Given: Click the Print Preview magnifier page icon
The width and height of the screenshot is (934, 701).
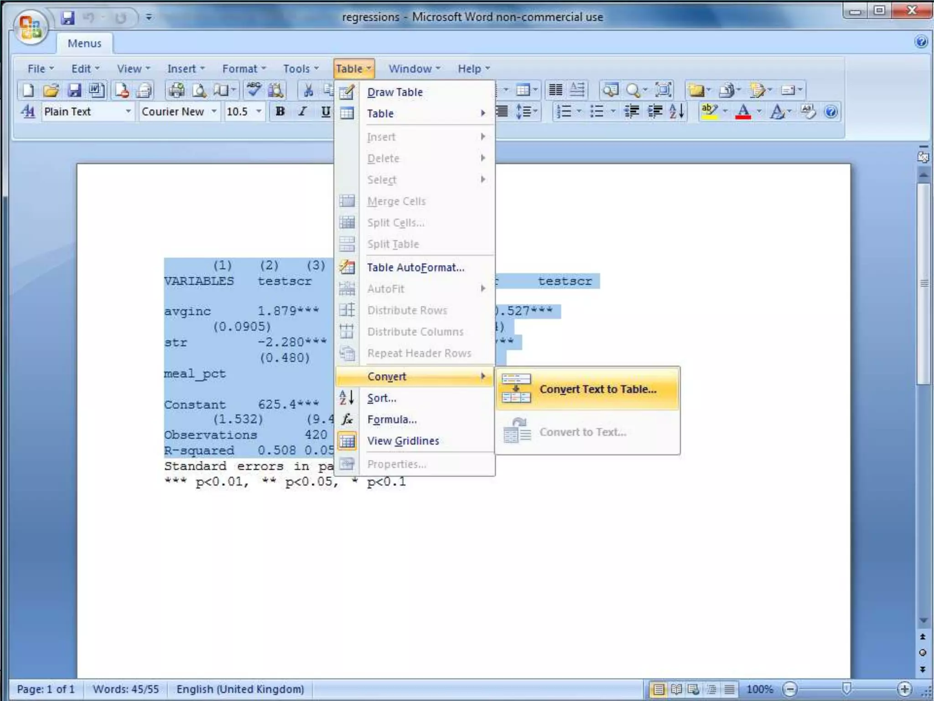Looking at the screenshot, I should point(199,90).
